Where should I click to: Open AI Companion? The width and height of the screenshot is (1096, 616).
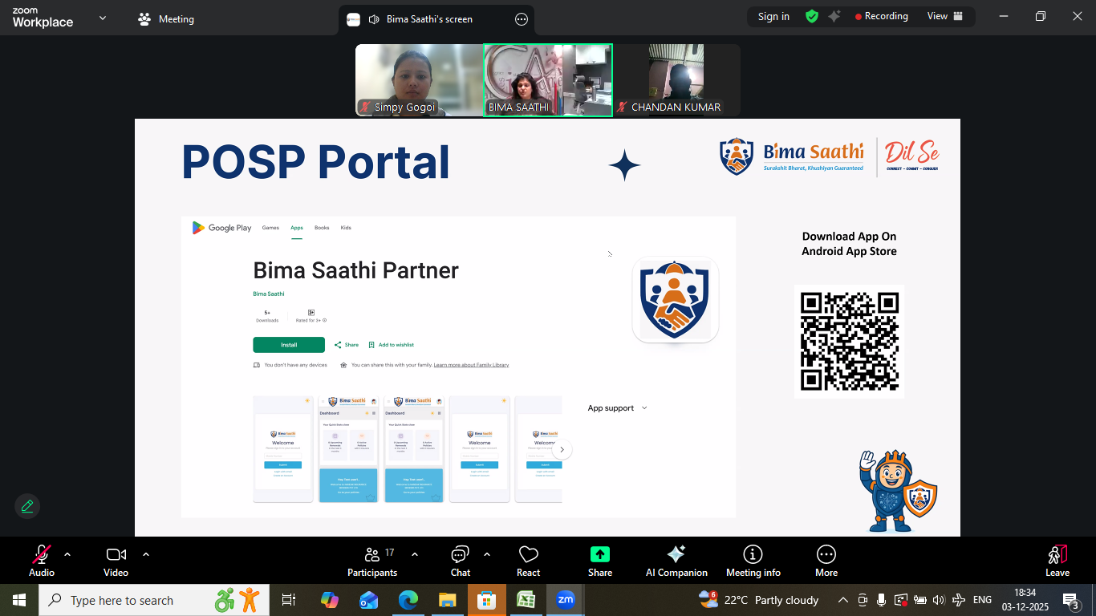[676, 561]
